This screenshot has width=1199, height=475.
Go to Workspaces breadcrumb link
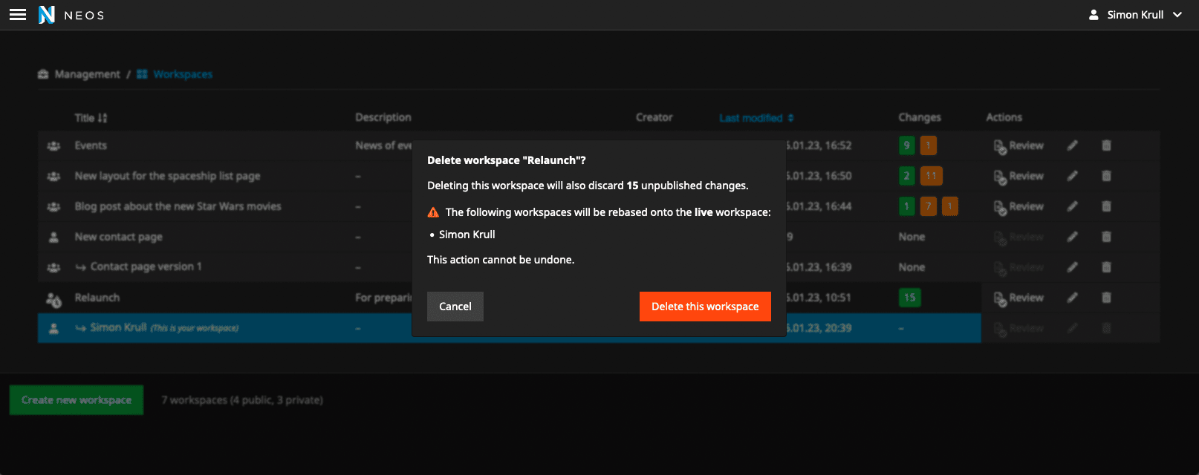pos(175,74)
